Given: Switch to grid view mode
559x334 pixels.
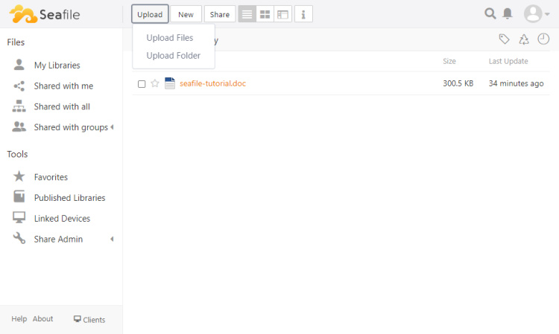Looking at the screenshot, I should coord(265,14).
